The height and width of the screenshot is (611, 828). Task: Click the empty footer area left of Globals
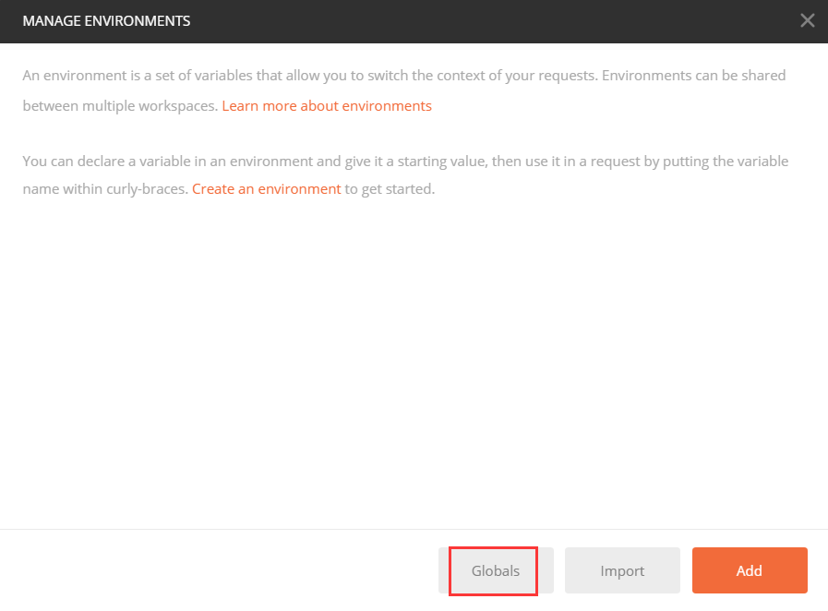(x=222, y=570)
